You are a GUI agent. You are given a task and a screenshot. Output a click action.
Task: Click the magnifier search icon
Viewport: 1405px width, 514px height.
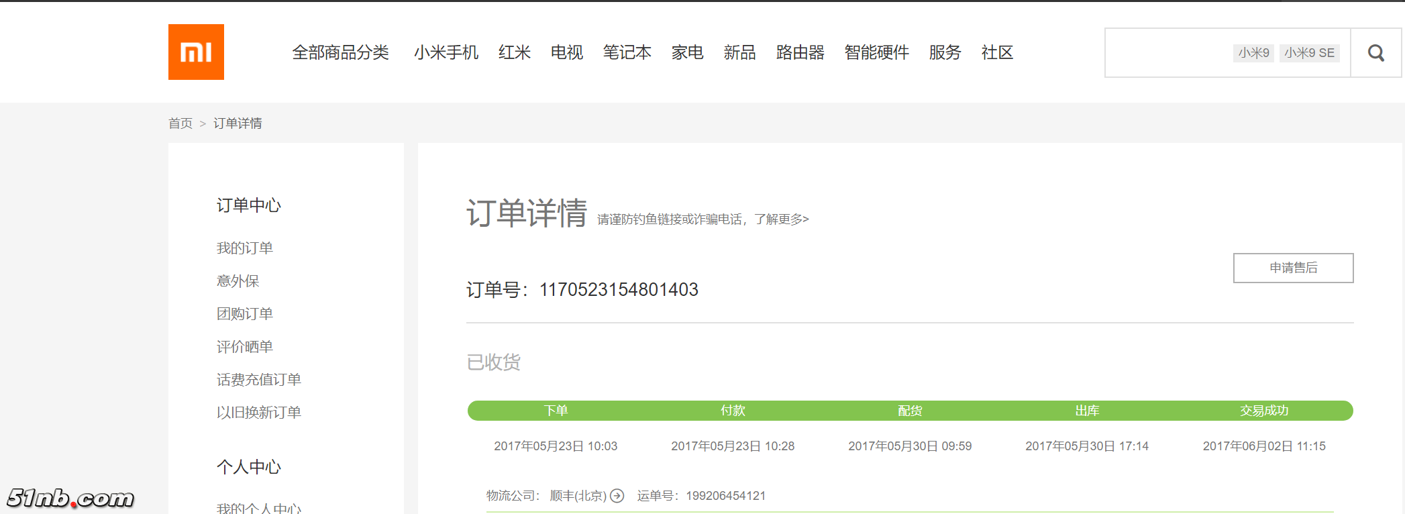(1375, 53)
